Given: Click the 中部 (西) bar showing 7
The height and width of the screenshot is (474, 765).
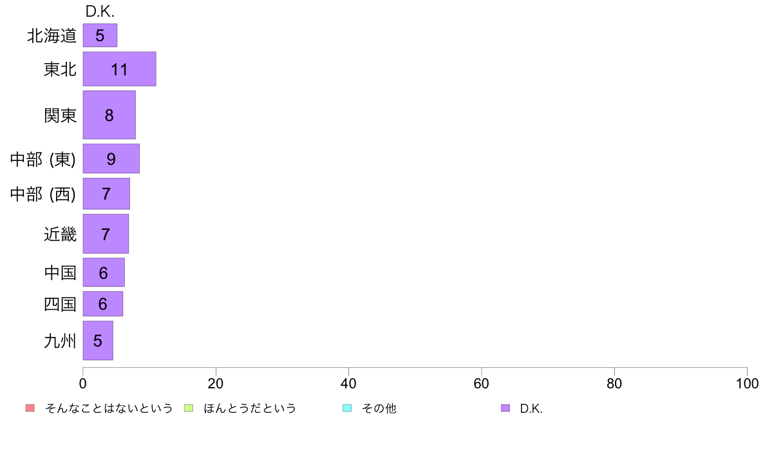Looking at the screenshot, I should [106, 193].
